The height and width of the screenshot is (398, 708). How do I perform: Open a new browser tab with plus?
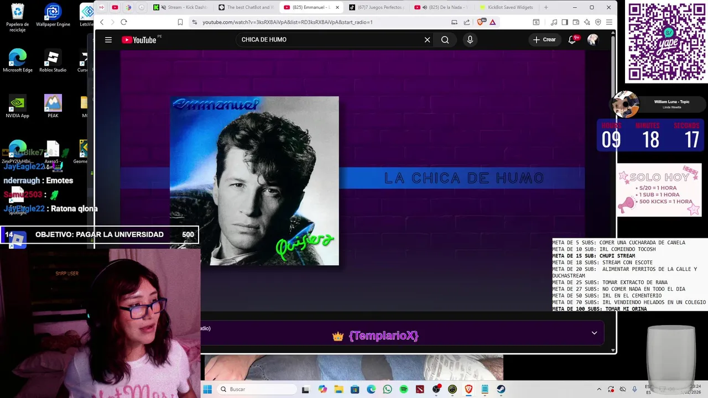(x=546, y=7)
